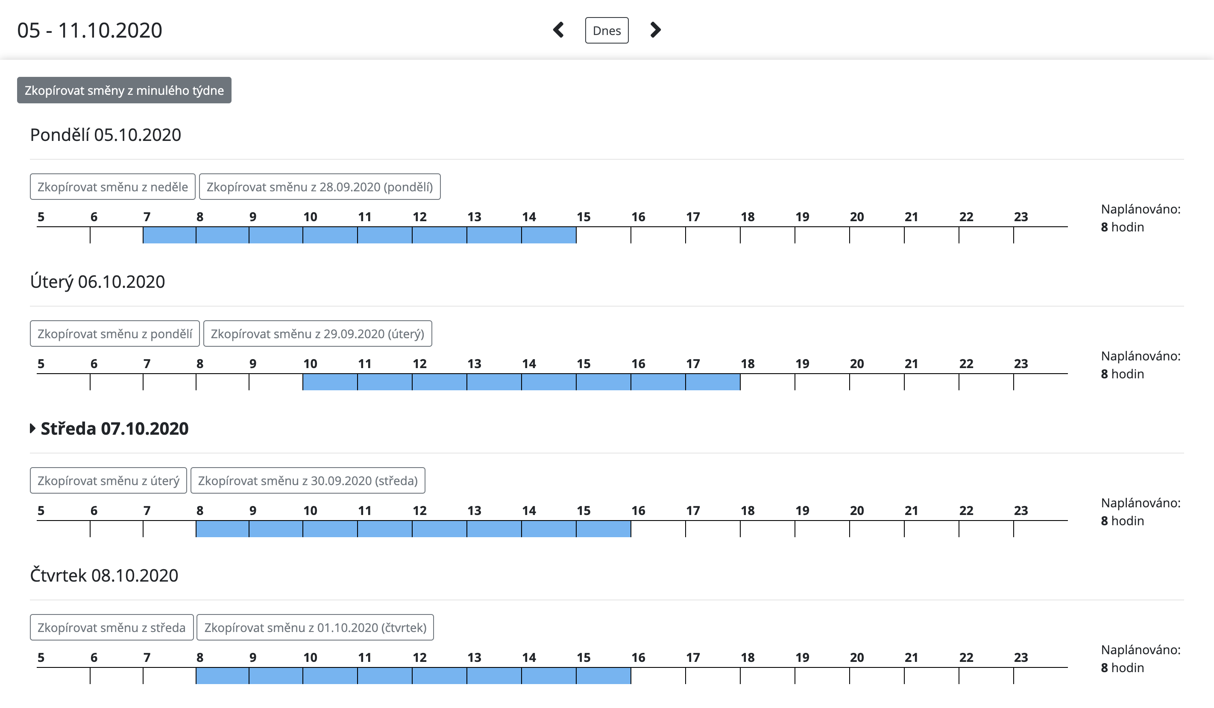Click Monday's empty 15–16 hour slot
1214x708 pixels.
pos(603,236)
